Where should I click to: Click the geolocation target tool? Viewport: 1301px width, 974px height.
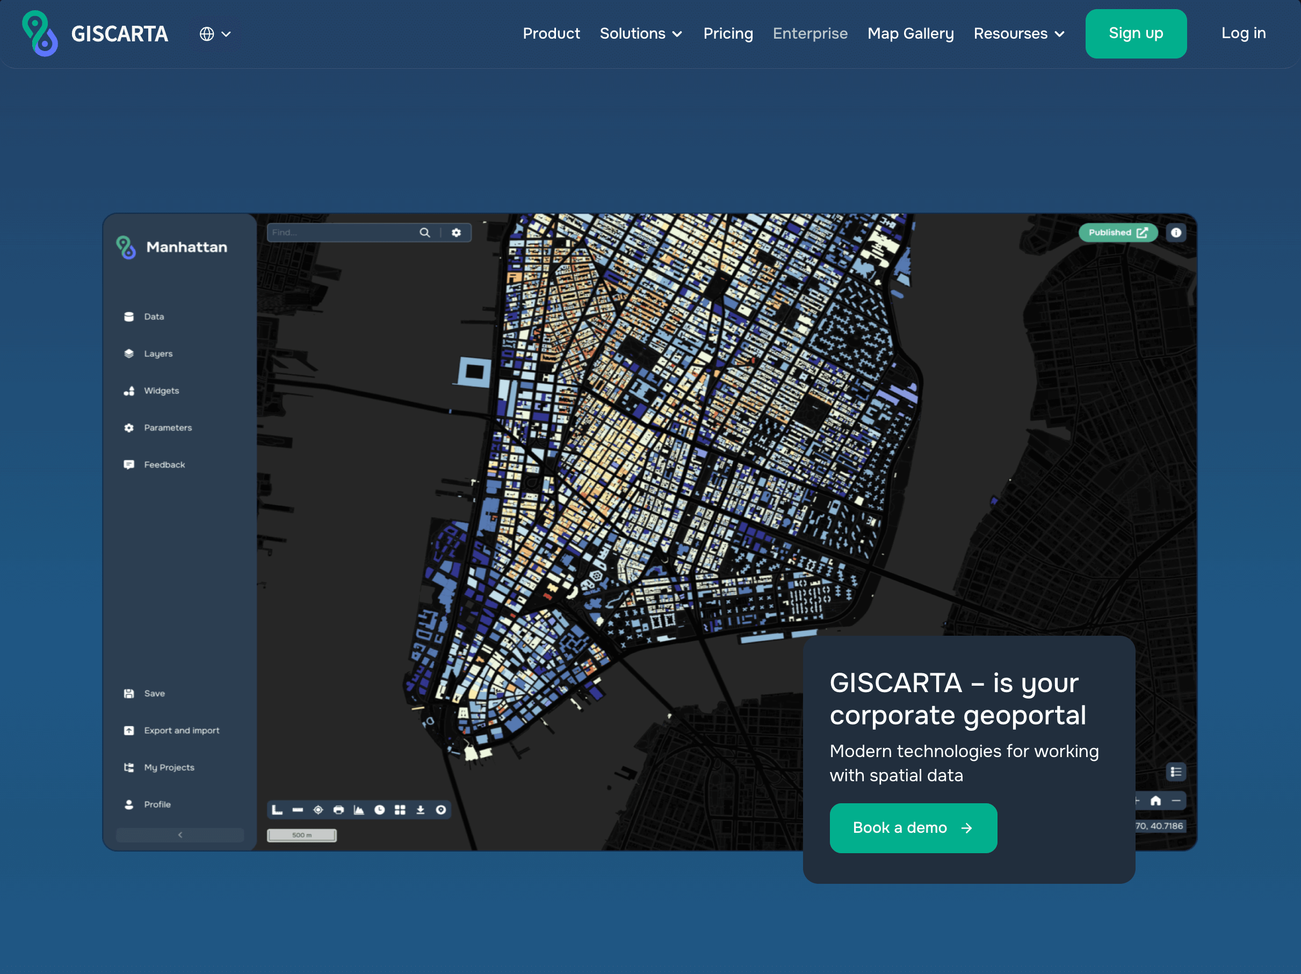[318, 809]
